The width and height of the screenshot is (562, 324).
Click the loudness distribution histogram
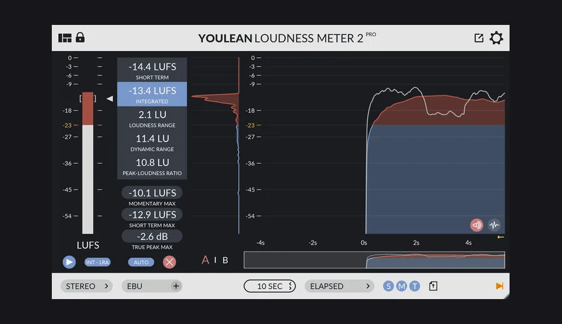pos(215,146)
